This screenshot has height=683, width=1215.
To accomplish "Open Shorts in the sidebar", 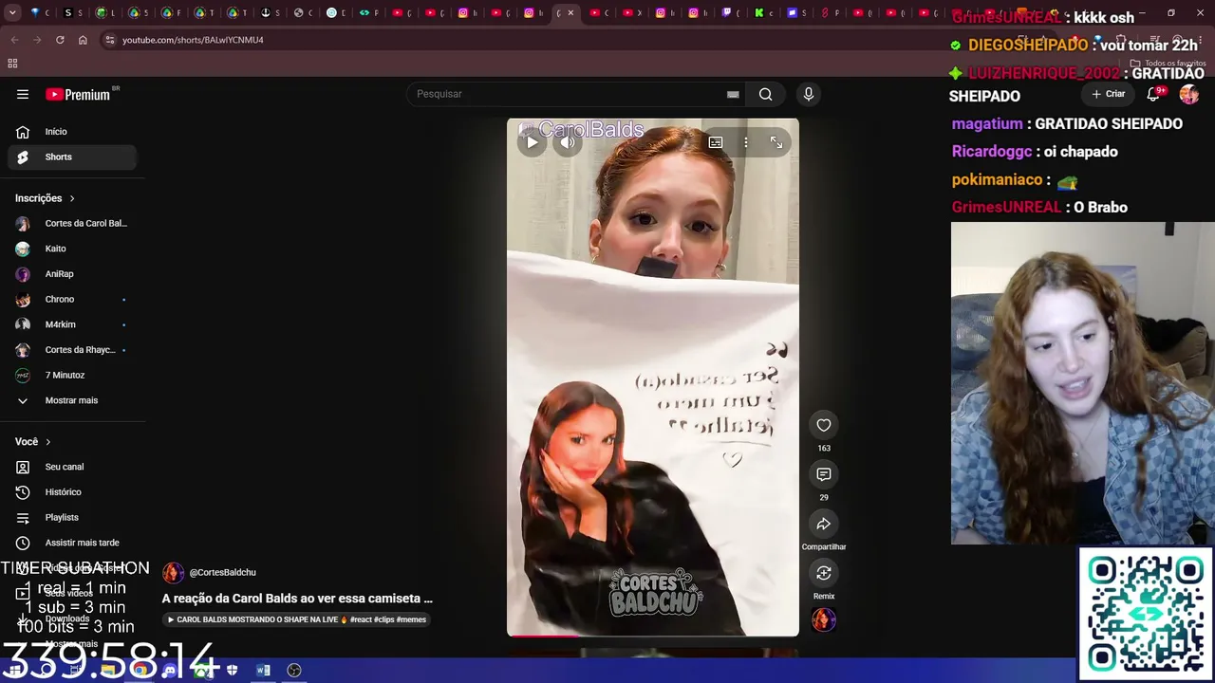I will [72, 157].
